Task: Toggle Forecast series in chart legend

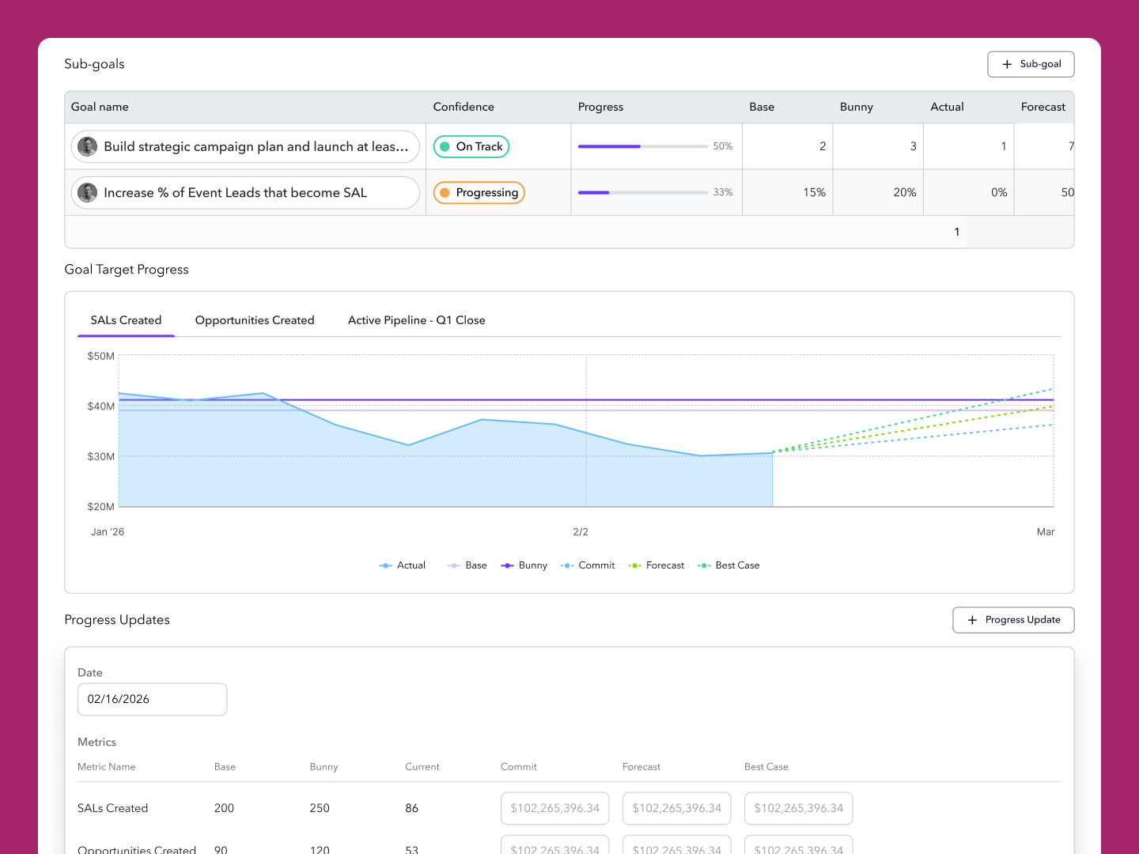Action: click(x=657, y=565)
